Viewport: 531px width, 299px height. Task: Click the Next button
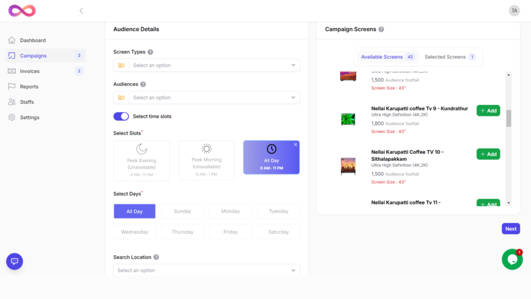tap(510, 229)
